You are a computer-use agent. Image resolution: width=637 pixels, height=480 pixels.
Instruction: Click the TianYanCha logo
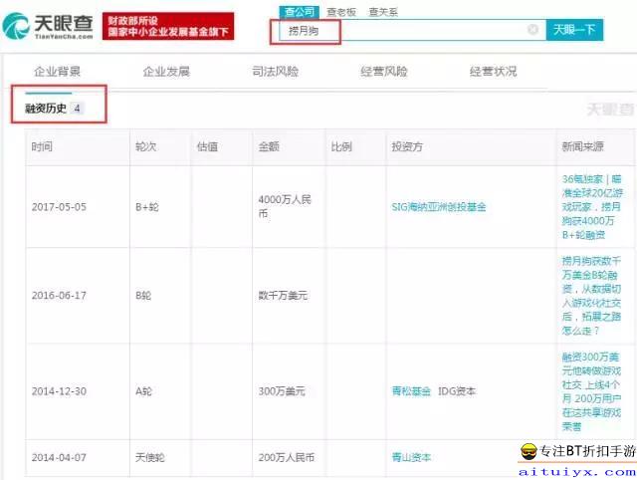48,26
